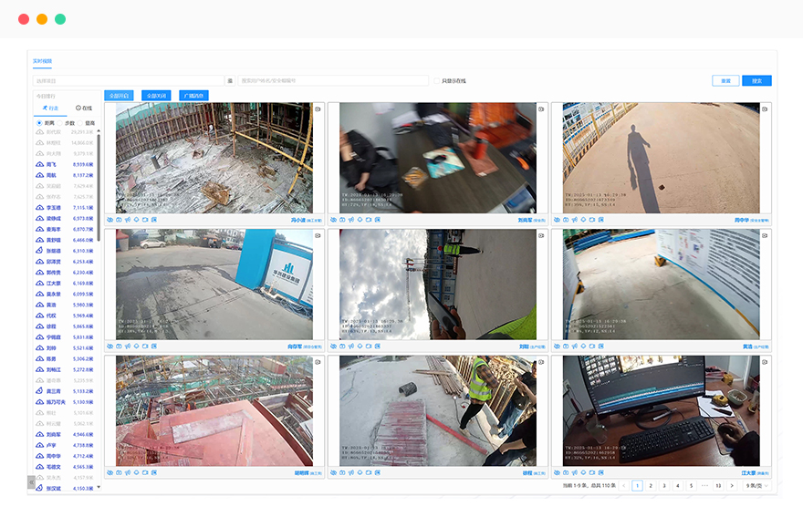Click camera icon at top-right of 冯小道 video
The height and width of the screenshot is (507, 803).
pyautogui.click(x=318, y=109)
